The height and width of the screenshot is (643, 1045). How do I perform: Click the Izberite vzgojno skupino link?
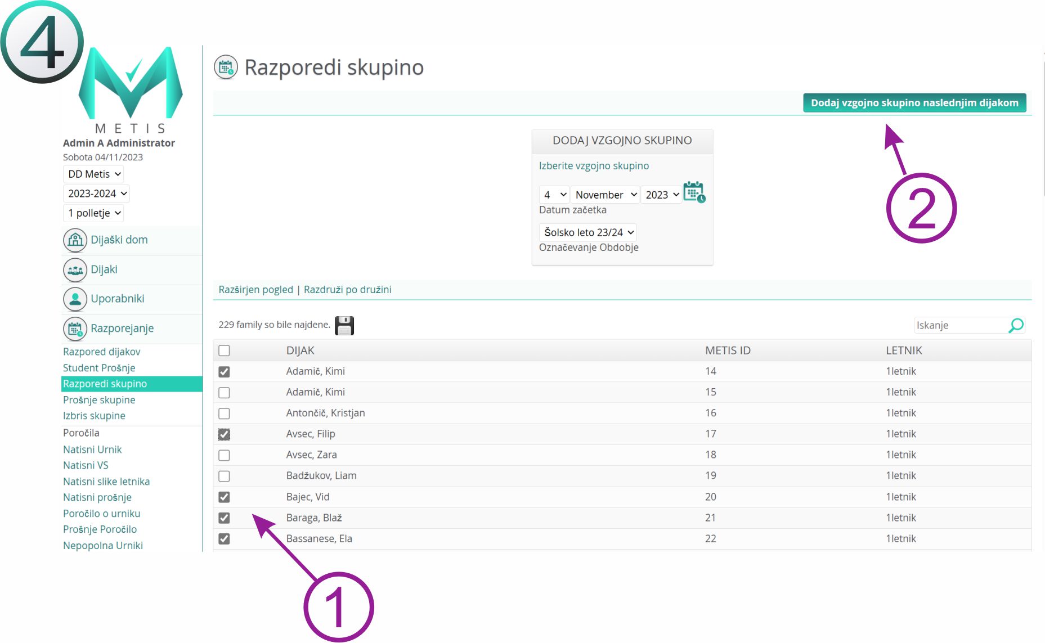[594, 166]
